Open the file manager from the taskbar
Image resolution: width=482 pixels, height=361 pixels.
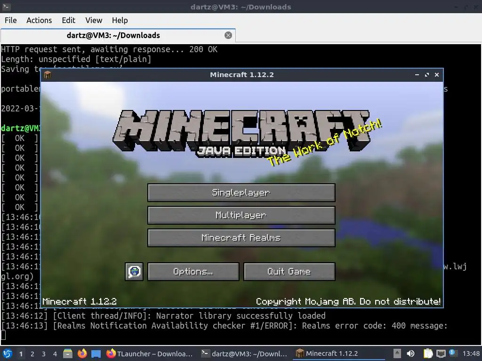pos(68,353)
